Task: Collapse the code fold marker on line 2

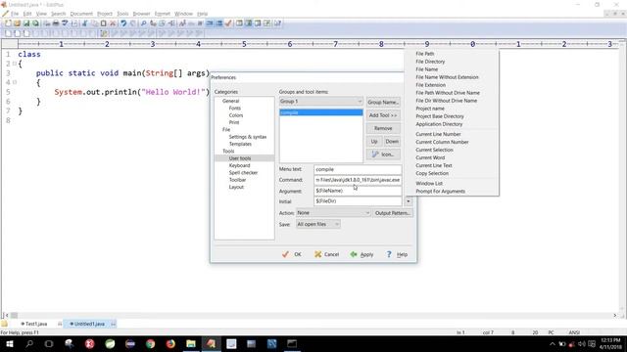Action: [x=15, y=64]
